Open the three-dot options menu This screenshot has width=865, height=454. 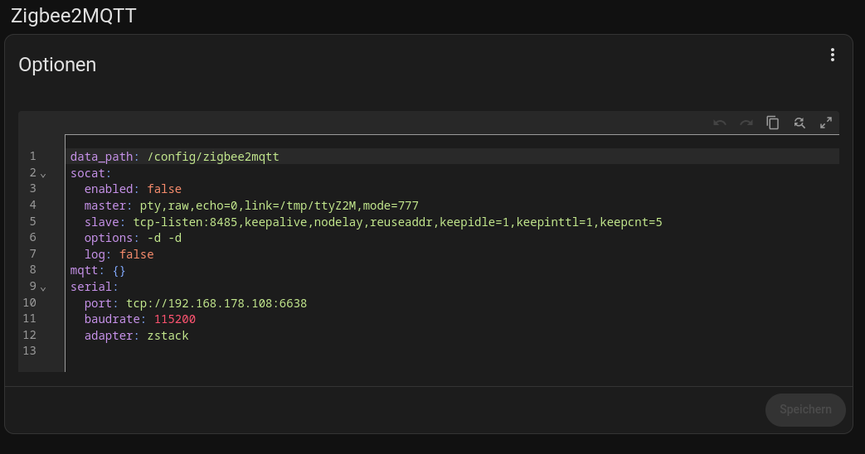coord(833,56)
